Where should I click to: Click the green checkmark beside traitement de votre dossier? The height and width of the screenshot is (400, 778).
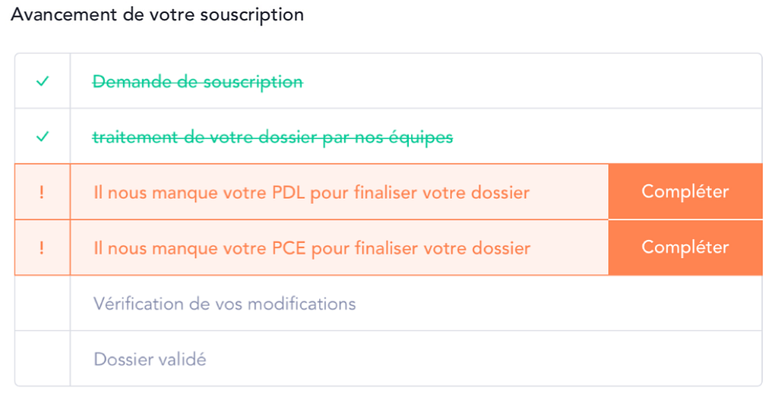43,136
